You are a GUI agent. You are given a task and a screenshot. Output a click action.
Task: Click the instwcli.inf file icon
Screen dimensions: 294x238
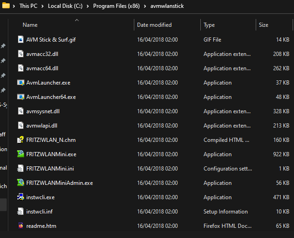pos(21,211)
